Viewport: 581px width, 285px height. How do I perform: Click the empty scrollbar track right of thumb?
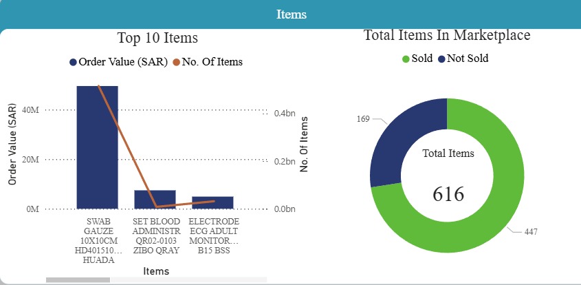click(186, 279)
